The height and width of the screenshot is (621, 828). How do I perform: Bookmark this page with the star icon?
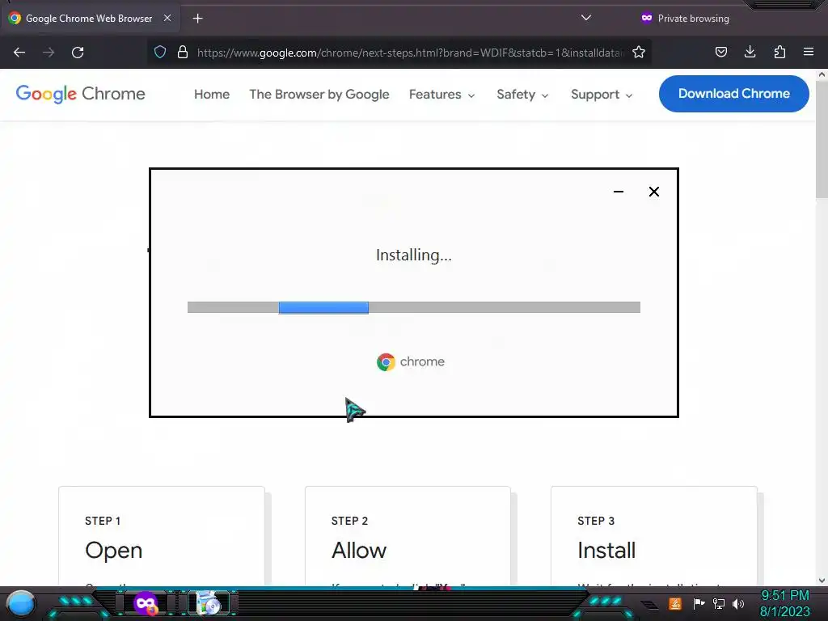639,52
